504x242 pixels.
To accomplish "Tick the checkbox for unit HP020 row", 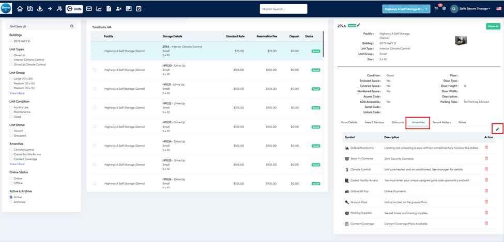I will coord(94,70).
